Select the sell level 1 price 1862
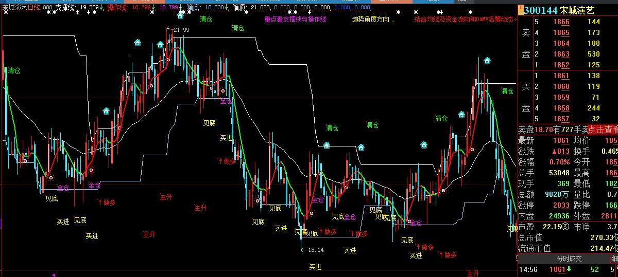 click(x=561, y=65)
